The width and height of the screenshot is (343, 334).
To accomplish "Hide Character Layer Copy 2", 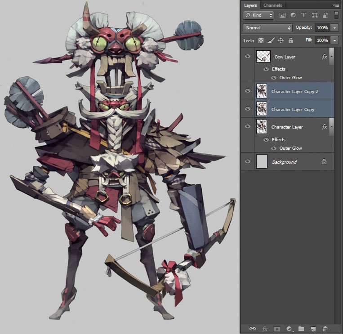I will point(248,90).
